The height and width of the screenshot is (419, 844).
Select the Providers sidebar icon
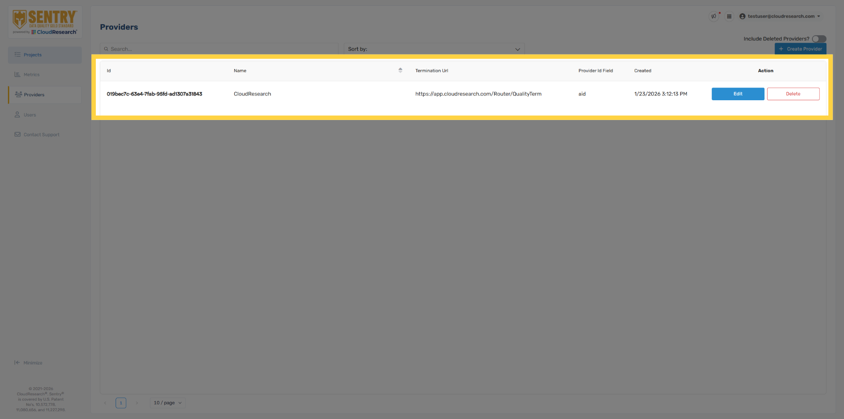point(18,95)
